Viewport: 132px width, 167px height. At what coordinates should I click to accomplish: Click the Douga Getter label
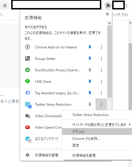click(x=45, y=59)
